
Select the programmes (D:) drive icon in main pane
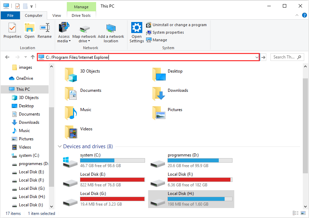[x=158, y=164]
